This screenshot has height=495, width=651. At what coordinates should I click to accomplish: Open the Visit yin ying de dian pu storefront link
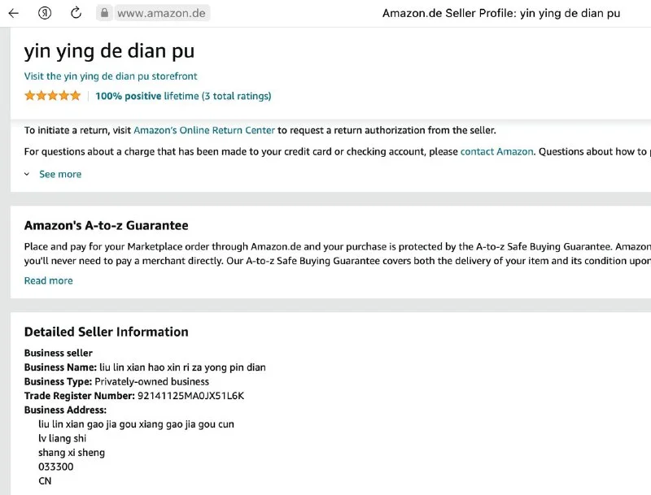tap(111, 76)
